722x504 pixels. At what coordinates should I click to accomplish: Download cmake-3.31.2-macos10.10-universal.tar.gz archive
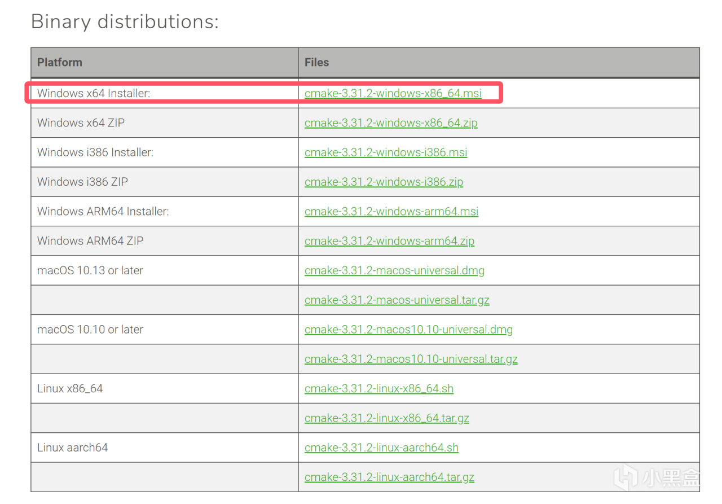coord(411,359)
